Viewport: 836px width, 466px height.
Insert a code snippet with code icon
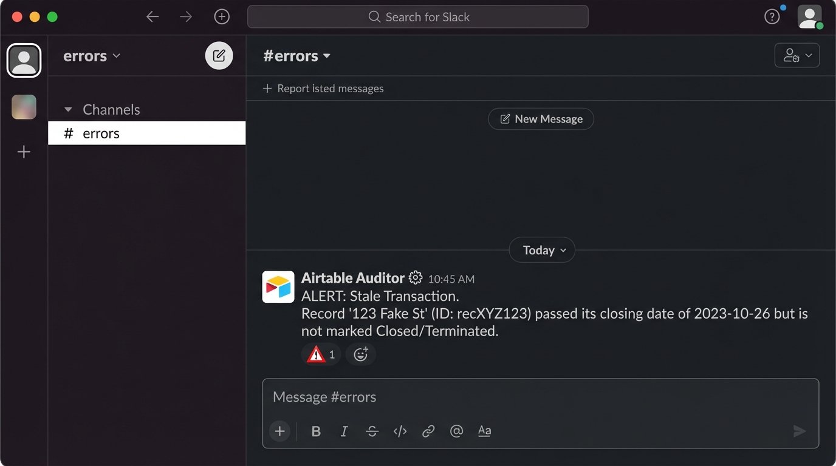pos(400,431)
